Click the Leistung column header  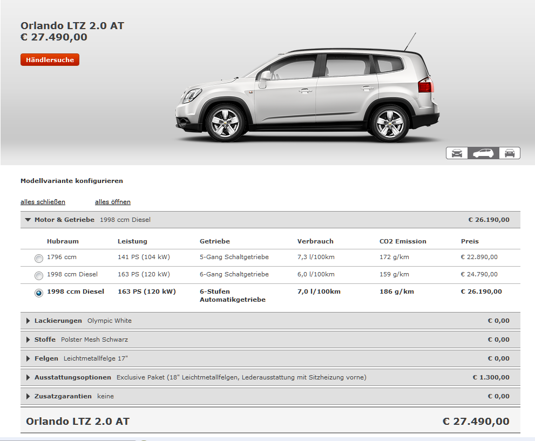(132, 241)
